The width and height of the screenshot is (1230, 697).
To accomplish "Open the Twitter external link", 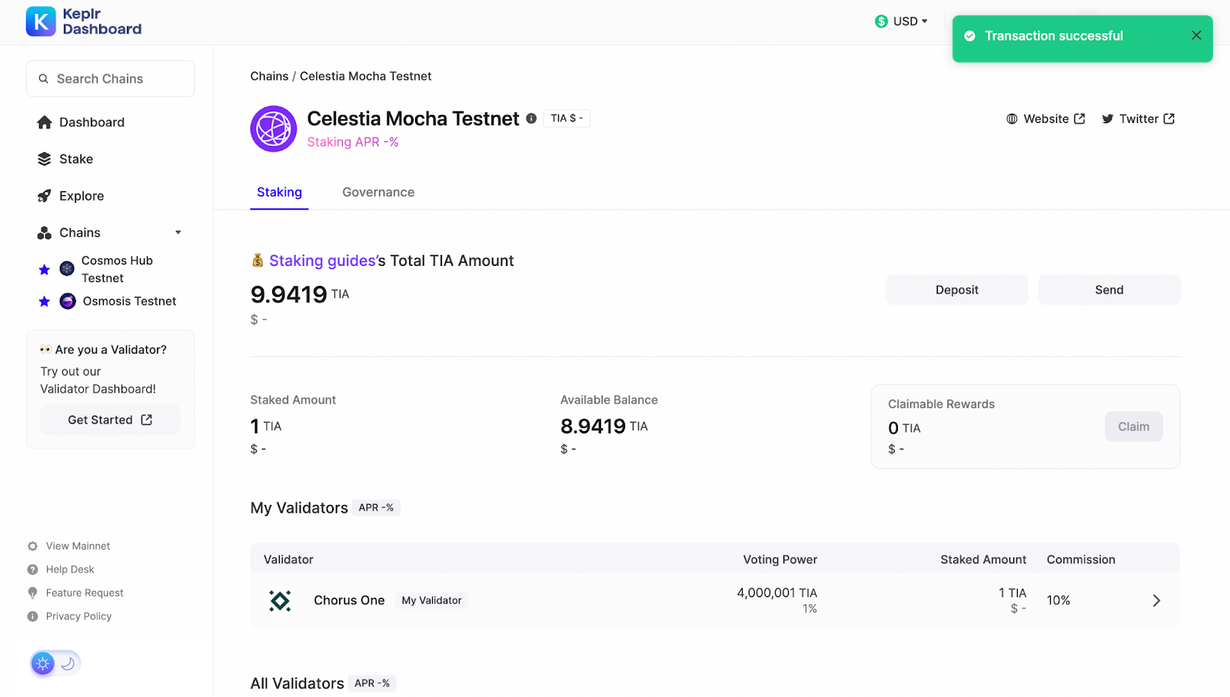I will coord(1139,119).
